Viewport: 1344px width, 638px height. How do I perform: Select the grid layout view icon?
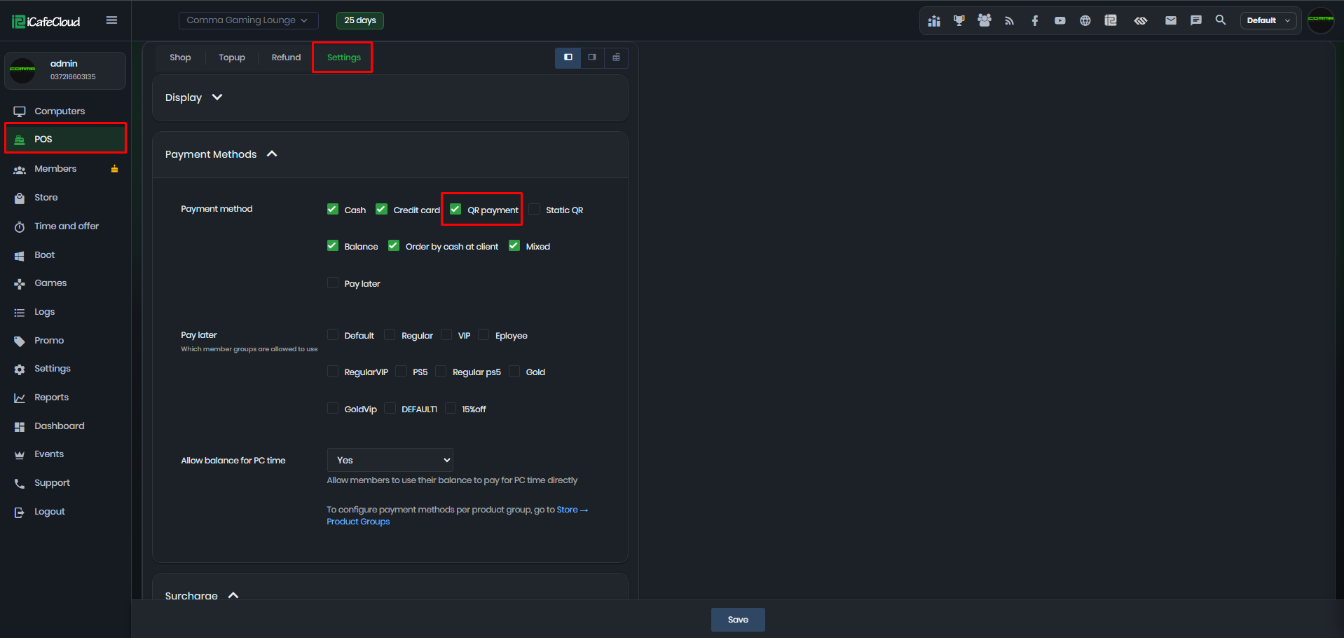616,57
